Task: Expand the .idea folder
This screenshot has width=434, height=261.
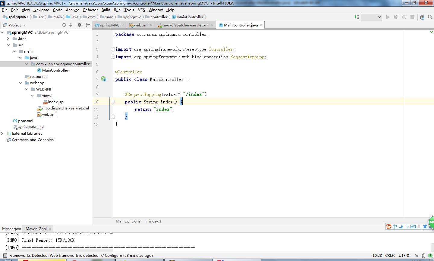Action: coord(8,38)
